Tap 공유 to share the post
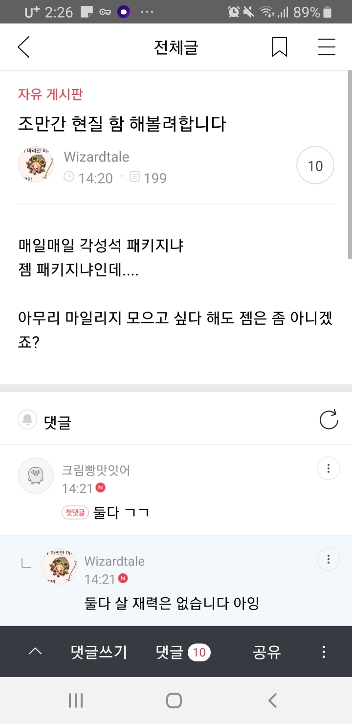Viewport: 352px width, 724px height. click(x=266, y=652)
